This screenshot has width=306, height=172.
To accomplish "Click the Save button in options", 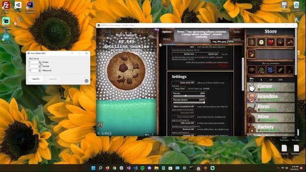I will [x=184, y=47].
